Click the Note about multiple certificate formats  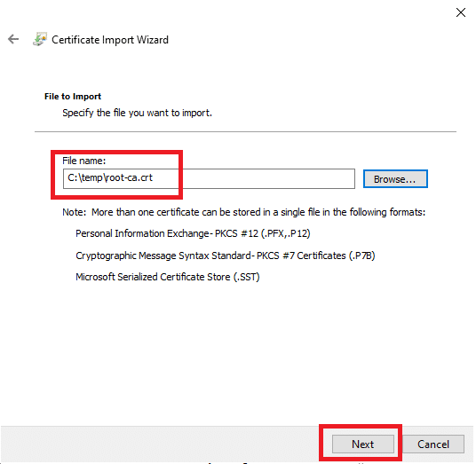tap(243, 212)
